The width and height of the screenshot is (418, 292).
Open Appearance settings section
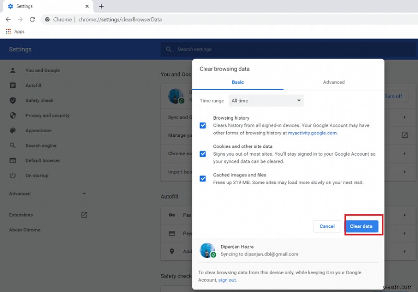(x=38, y=131)
